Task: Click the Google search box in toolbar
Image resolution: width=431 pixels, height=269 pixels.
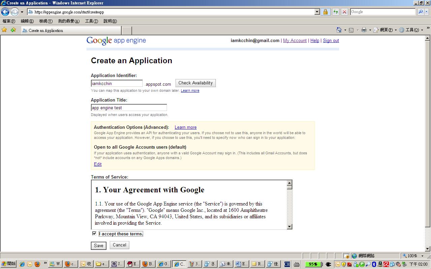Action: (383, 12)
